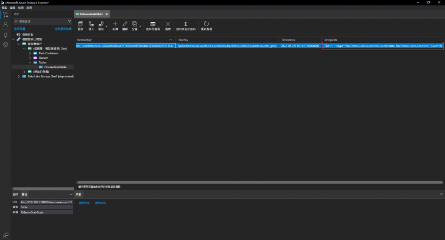Open the Explorer view in sidebar
This screenshot has height=240, width=445.
(5, 15)
